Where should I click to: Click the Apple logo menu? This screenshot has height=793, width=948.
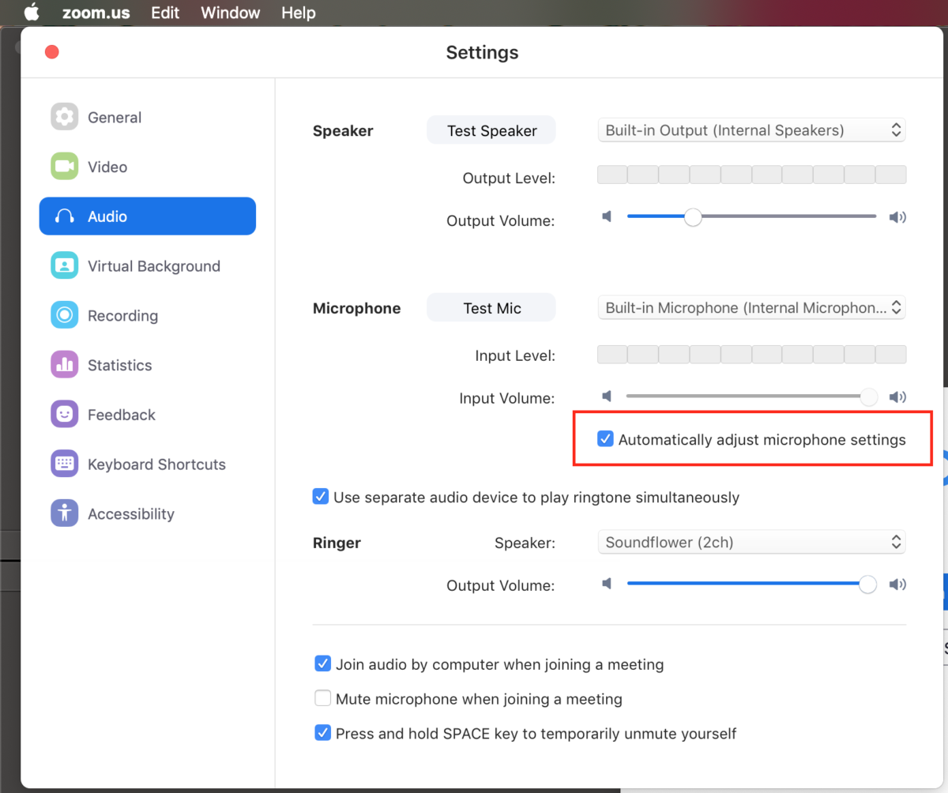click(x=32, y=13)
